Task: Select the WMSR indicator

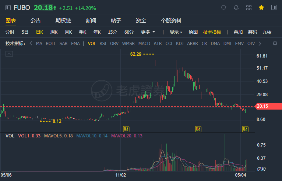Action: click(x=128, y=44)
